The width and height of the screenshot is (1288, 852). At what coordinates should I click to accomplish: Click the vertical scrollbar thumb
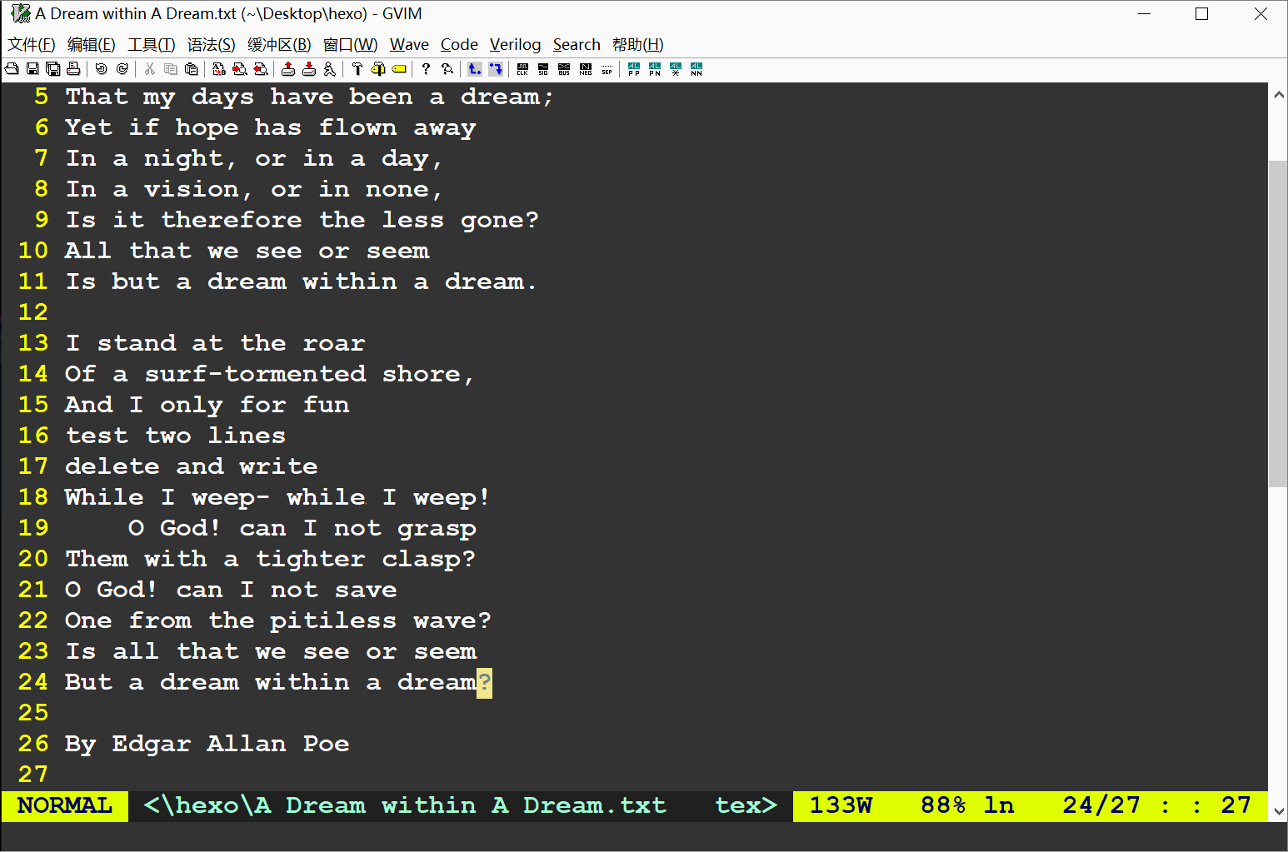[1278, 323]
